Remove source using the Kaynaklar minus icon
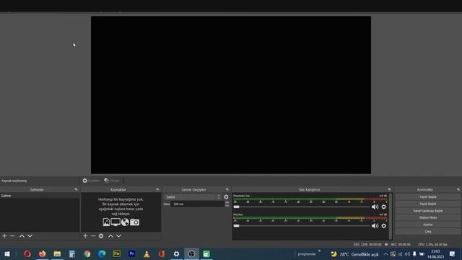Screen dimensions: 462x260 point(93,236)
